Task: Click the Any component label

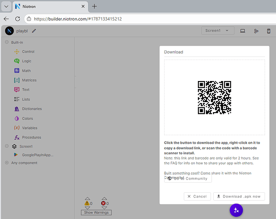Action: click(x=24, y=163)
